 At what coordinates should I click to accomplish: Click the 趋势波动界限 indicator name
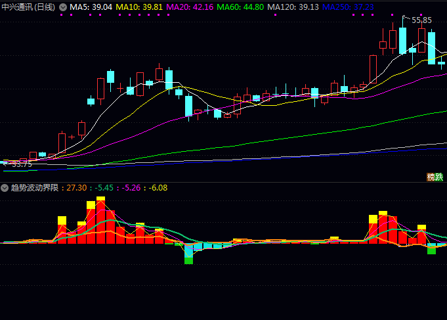coord(34,188)
